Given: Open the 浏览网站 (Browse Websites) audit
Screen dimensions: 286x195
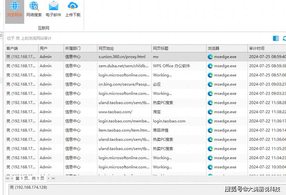Looking at the screenshot, I should (x=14, y=10).
